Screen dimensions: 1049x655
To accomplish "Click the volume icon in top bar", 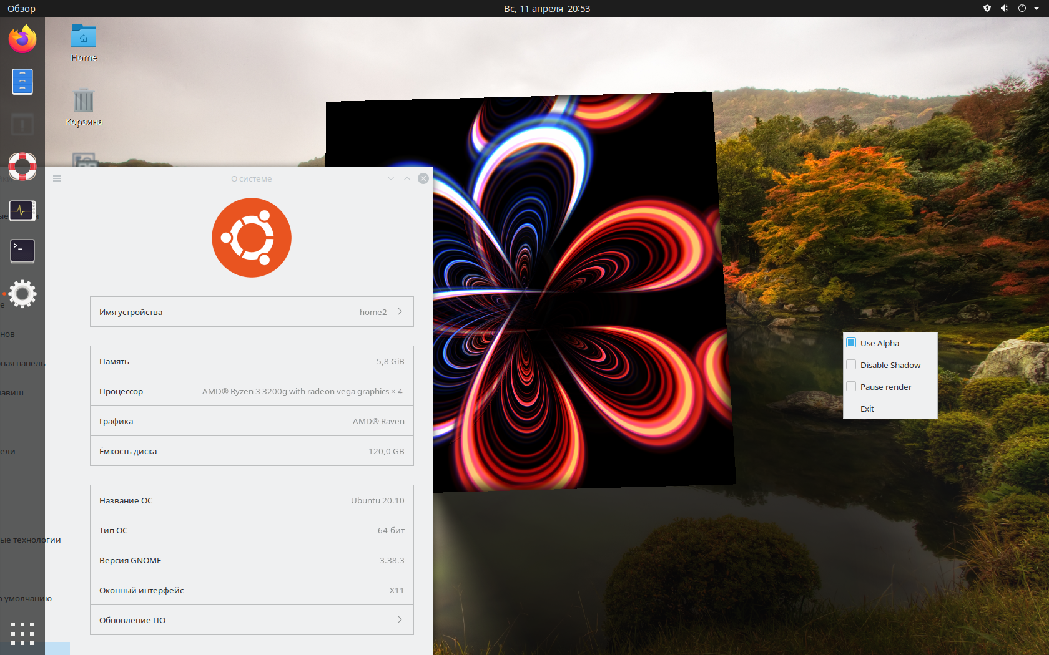I will click(x=1004, y=8).
